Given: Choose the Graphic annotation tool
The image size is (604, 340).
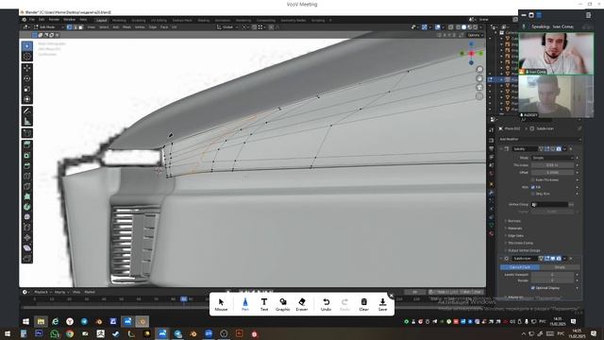Looking at the screenshot, I should click(x=283, y=304).
